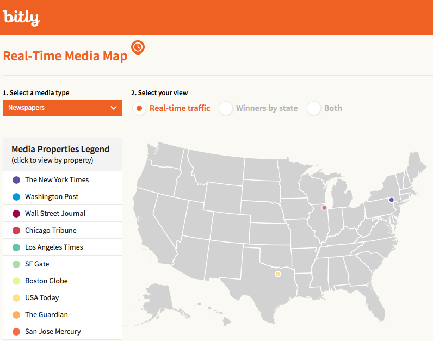Filter map by The New York Times
Image resolution: width=433 pixels, height=341 pixels.
coord(57,179)
